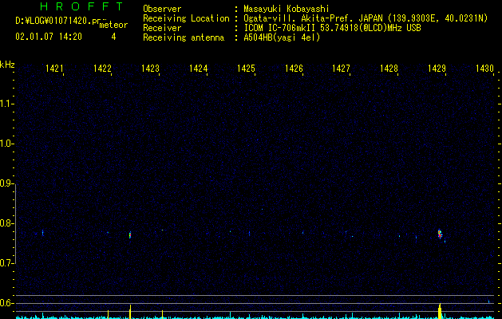Click the 1425 time axis label

[x=246, y=69]
